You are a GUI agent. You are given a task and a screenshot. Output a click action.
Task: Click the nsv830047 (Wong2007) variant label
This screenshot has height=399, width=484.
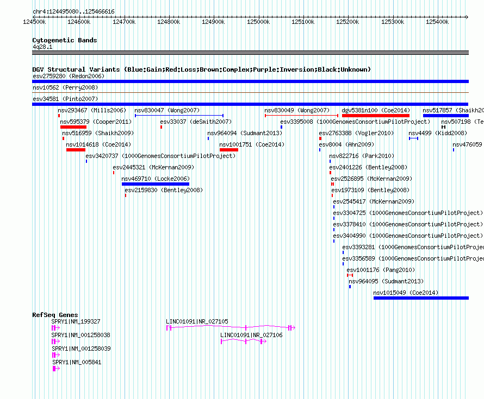[x=167, y=110]
